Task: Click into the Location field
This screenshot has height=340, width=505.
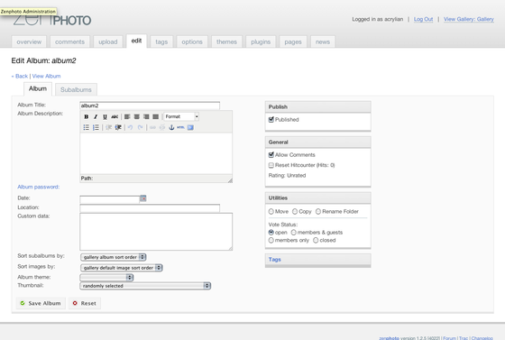Action: (150, 208)
